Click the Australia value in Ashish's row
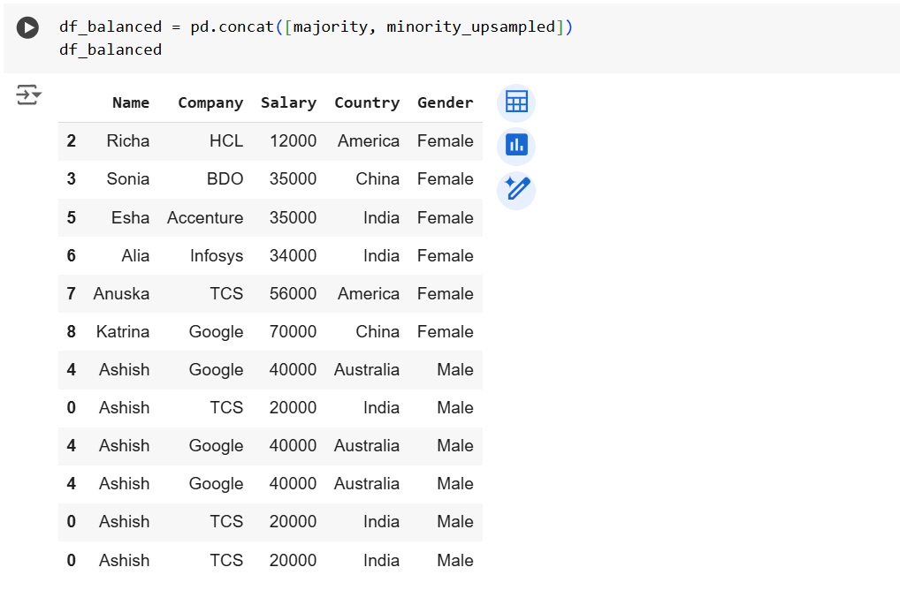 click(366, 369)
